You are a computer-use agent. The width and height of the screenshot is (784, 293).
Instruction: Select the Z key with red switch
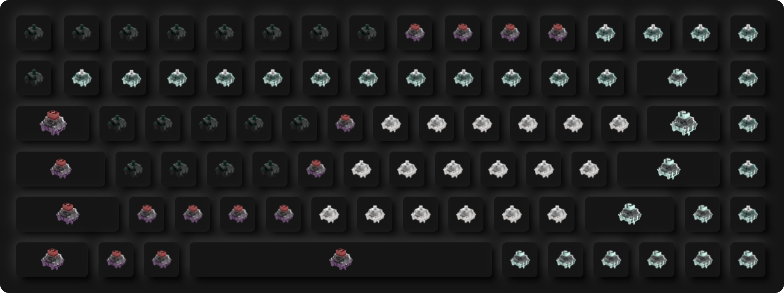click(147, 214)
